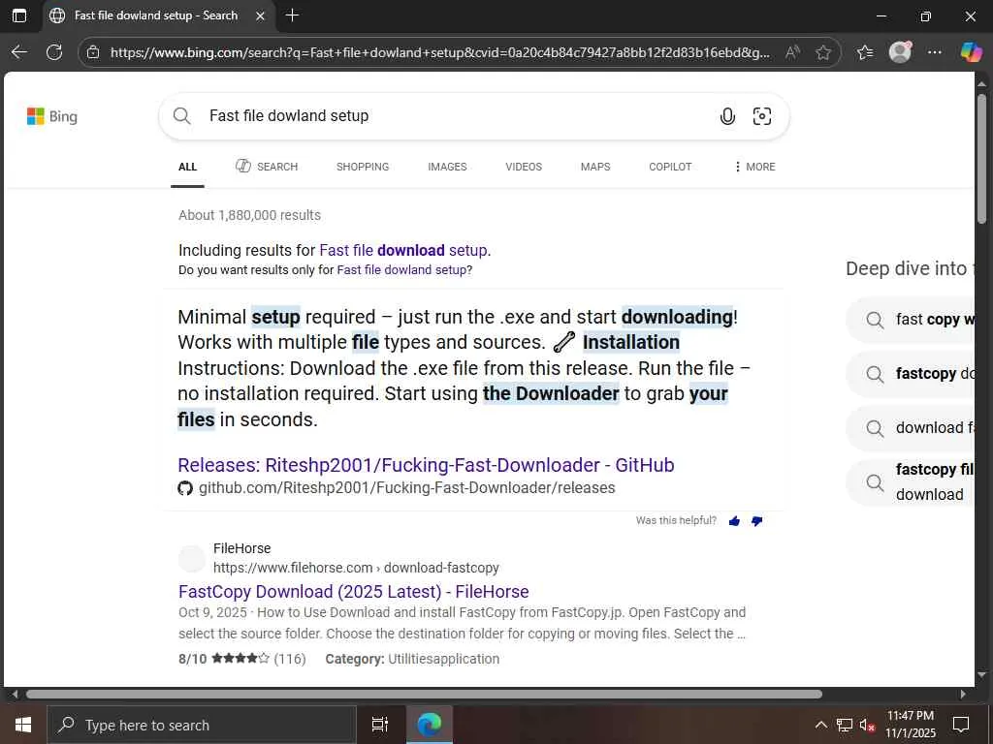
Task: Open the notification center icon
Action: tap(961, 725)
